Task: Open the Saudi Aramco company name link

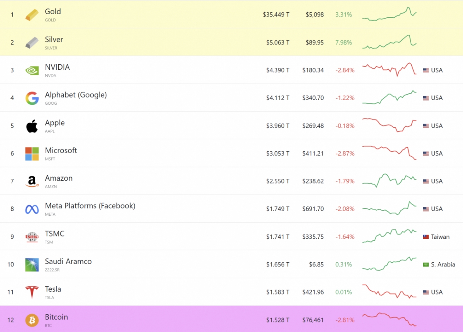Action: pos(68,262)
